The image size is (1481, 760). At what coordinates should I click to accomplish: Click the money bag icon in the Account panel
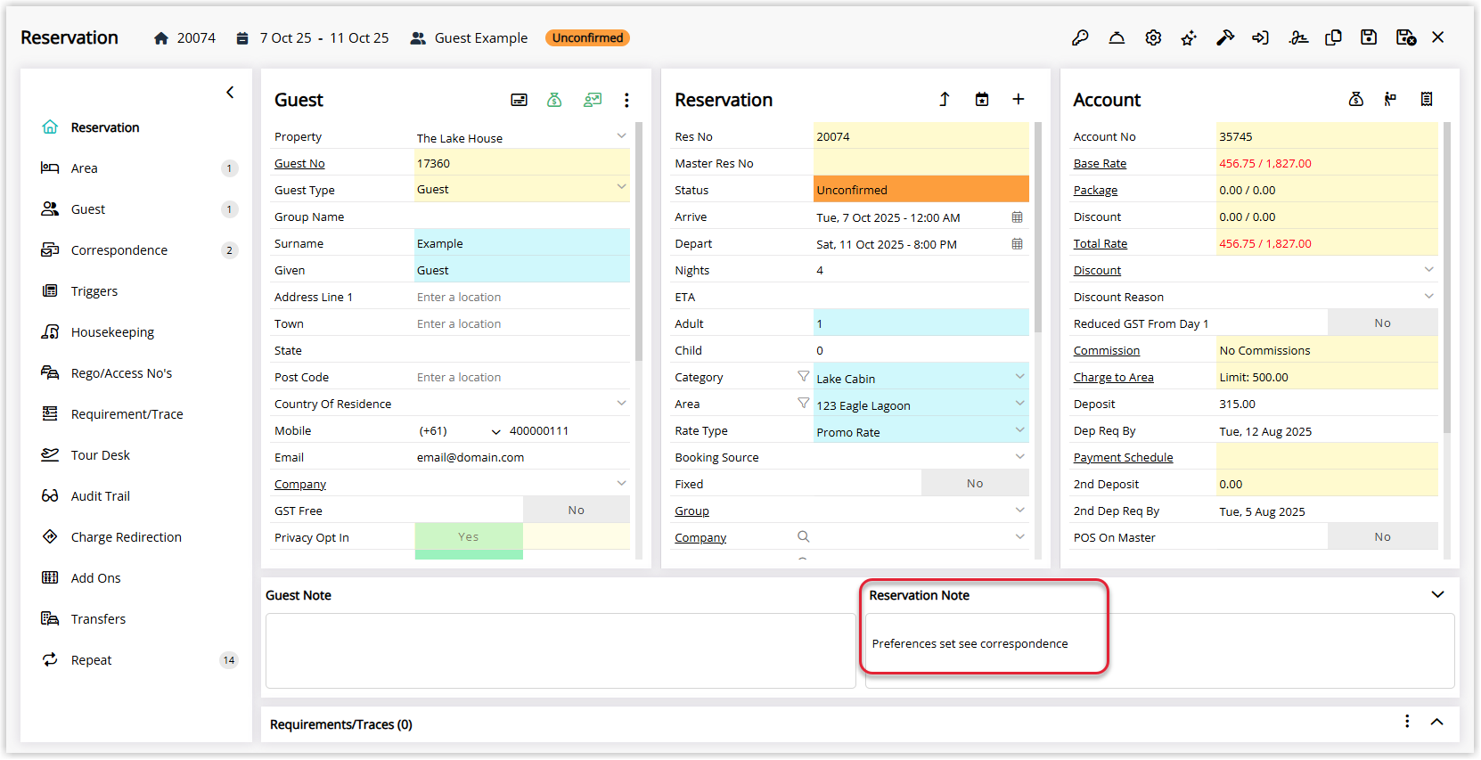click(x=1356, y=99)
